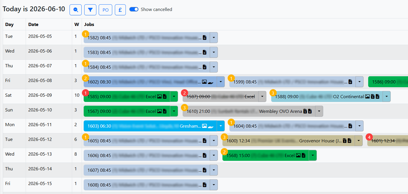Click the Today is 2026-06-10 heading
The width and height of the screenshot is (408, 194).
[x=34, y=9]
